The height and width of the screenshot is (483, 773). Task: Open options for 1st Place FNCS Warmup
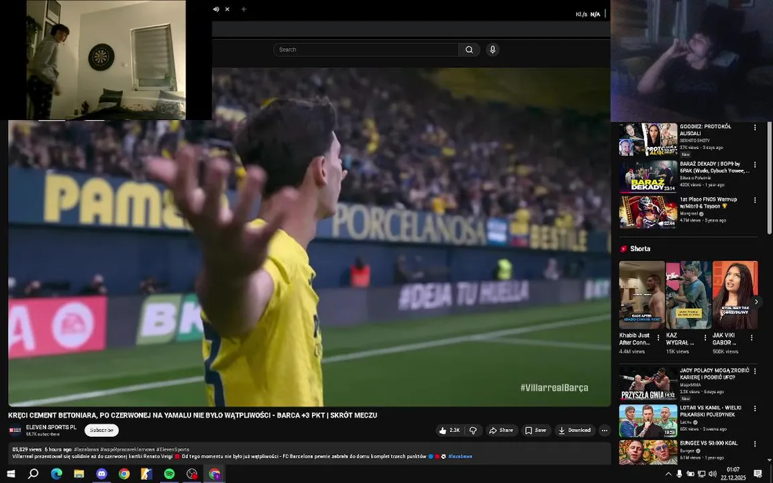(754, 200)
